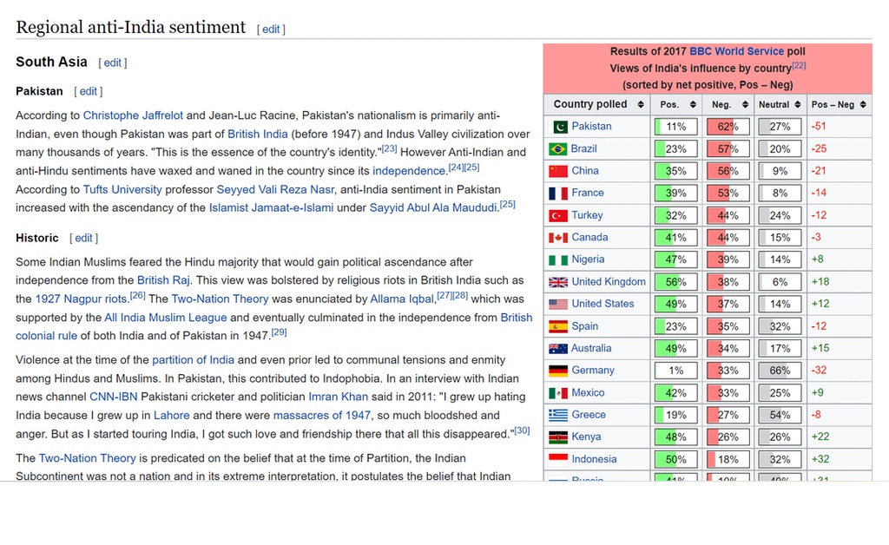Click the Pakistan flag icon in table
889x545 pixels.
pyautogui.click(x=558, y=127)
